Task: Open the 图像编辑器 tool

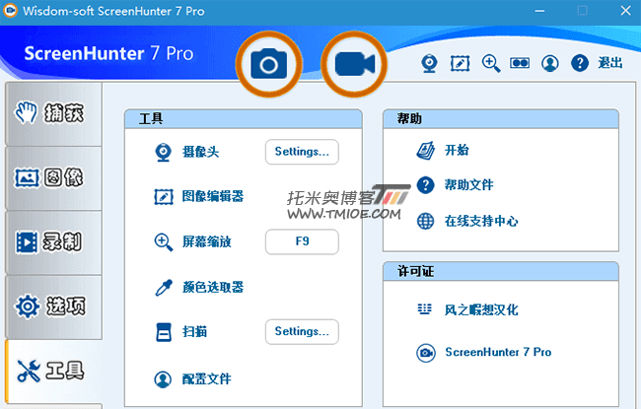Action: pyautogui.click(x=213, y=196)
